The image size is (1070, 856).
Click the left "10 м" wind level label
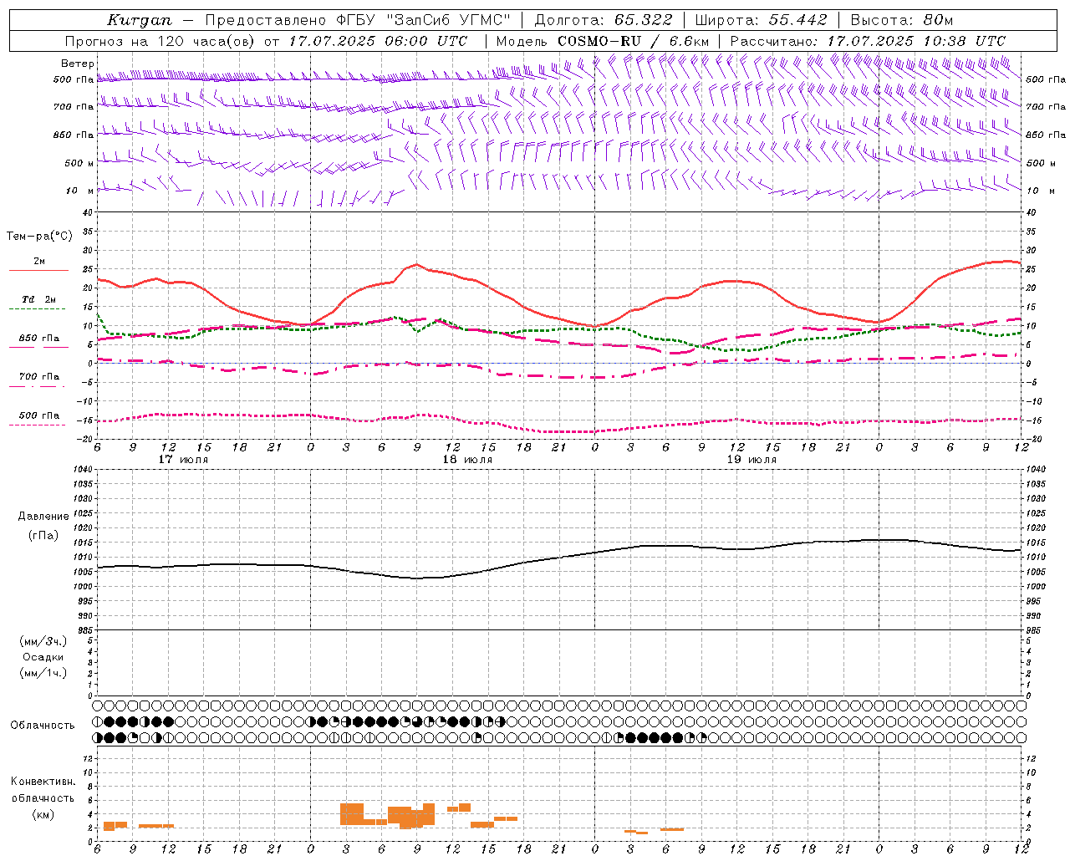(80, 191)
